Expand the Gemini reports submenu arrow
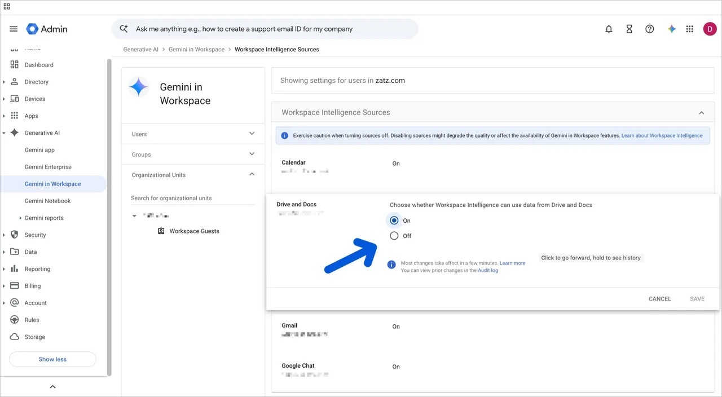Image resolution: width=722 pixels, height=397 pixels. point(20,218)
